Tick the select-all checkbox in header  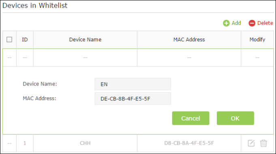9,40
